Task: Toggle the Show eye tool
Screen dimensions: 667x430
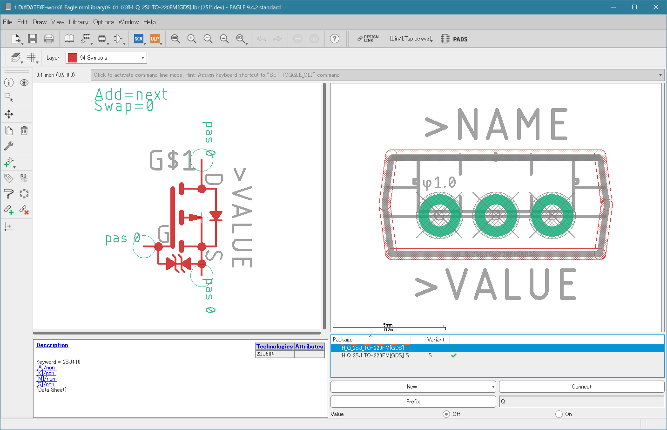Action: point(24,82)
